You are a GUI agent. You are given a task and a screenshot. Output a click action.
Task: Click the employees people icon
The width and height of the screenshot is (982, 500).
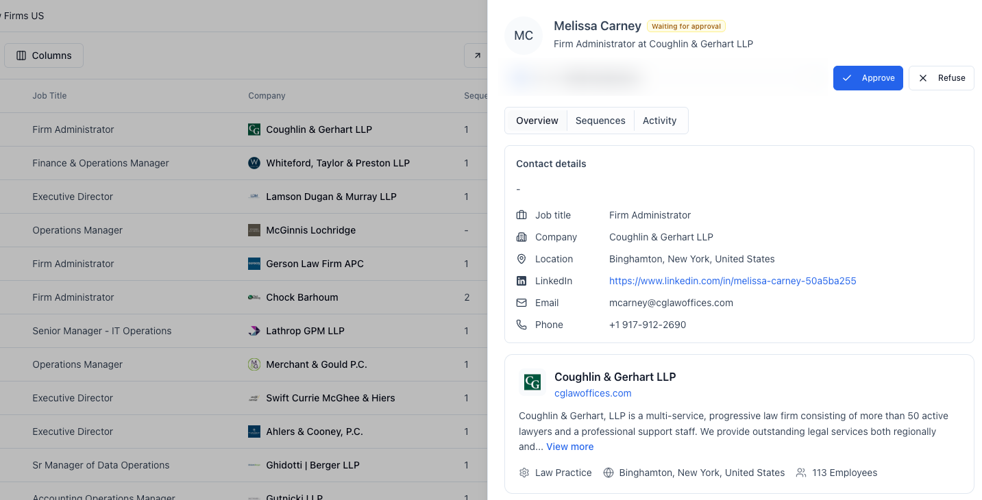coord(801,473)
